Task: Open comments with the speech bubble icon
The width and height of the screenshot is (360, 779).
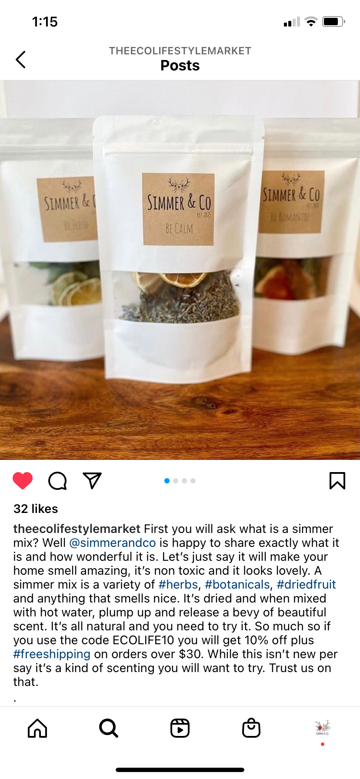Action: (57, 481)
